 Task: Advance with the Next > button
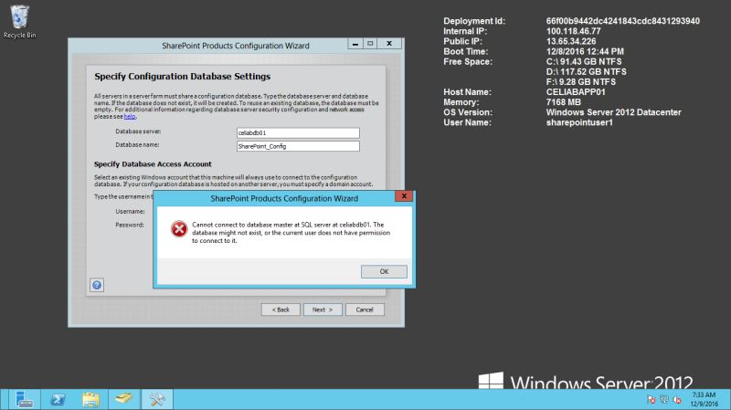pos(323,310)
